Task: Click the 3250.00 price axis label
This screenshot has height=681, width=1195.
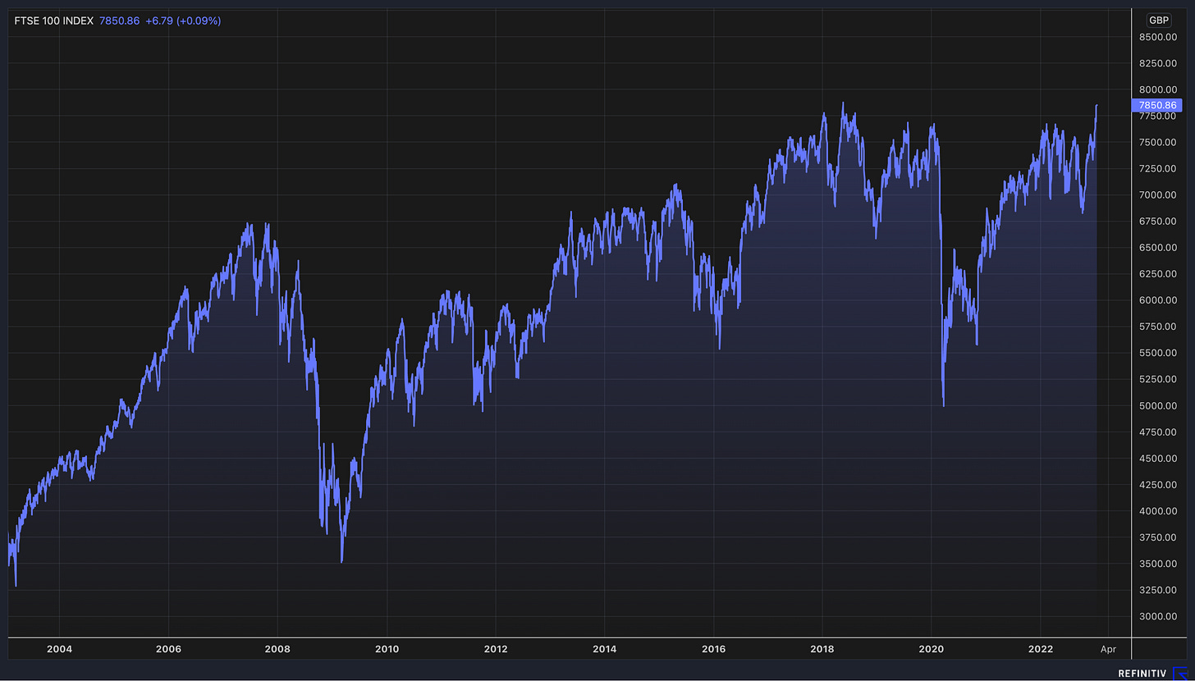Action: (1158, 590)
